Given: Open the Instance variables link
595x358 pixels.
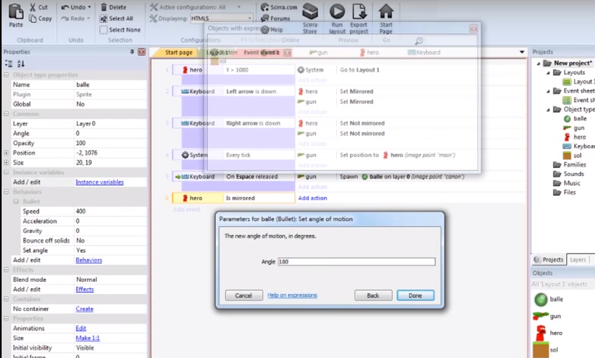Looking at the screenshot, I should [99, 182].
